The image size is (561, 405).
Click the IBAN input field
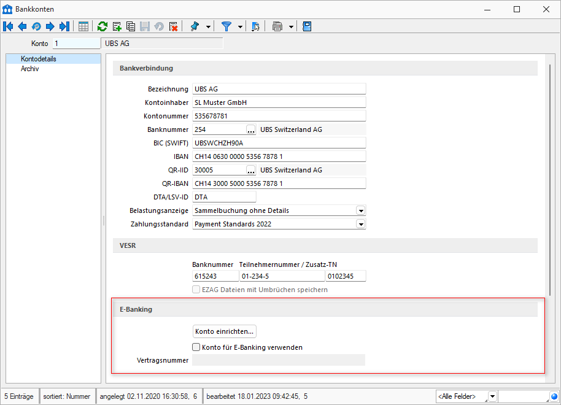coord(279,156)
